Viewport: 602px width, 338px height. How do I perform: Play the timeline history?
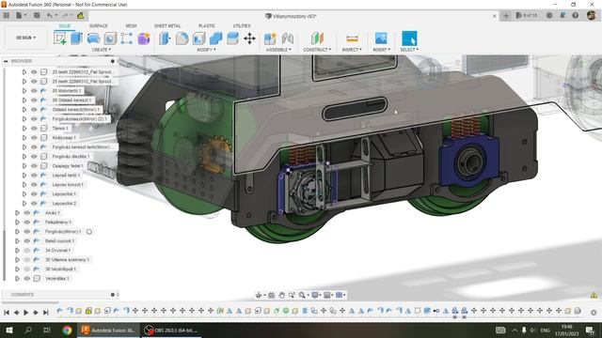click(25, 313)
